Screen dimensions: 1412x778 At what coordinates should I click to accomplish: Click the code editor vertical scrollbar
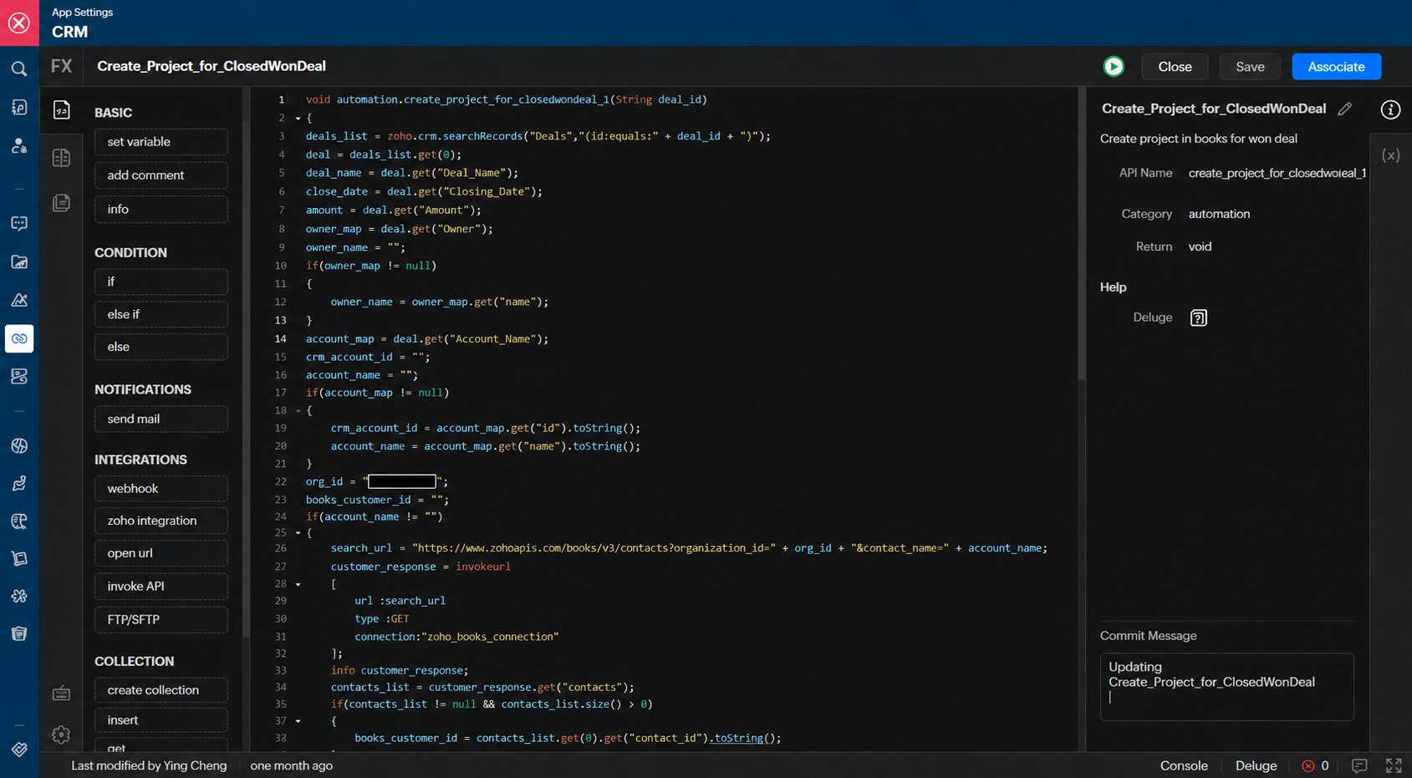[x=1081, y=234]
